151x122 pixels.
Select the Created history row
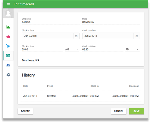point(81,96)
